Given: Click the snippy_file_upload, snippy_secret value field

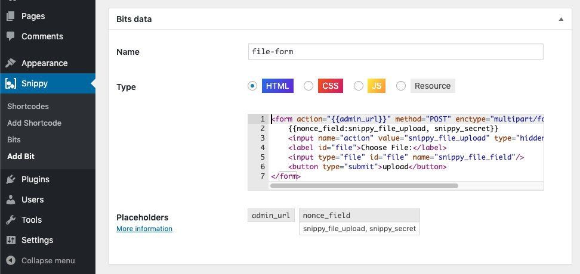Looking at the screenshot, I should pyautogui.click(x=360, y=229).
